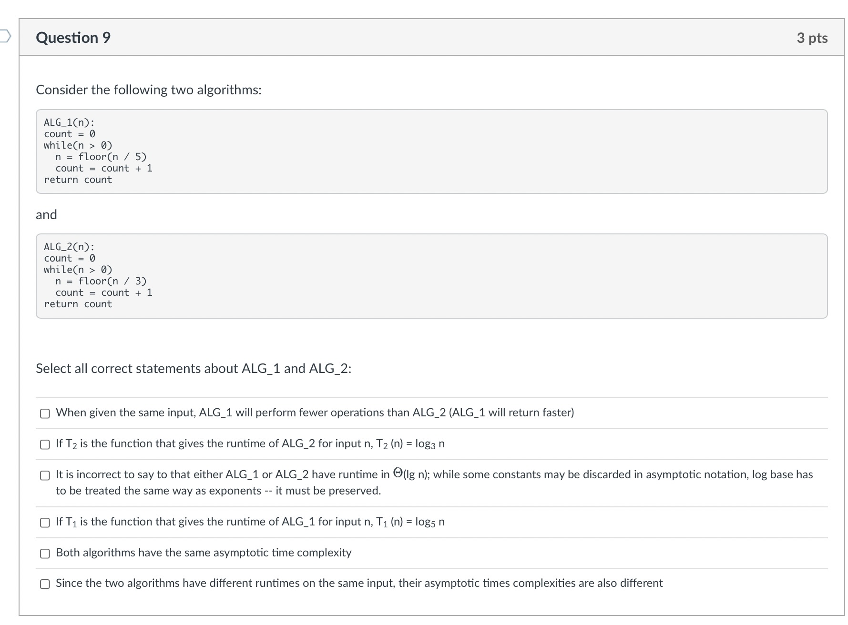Check the 'ALG_1 will perform fewer operations' checkbox

[x=45, y=413]
